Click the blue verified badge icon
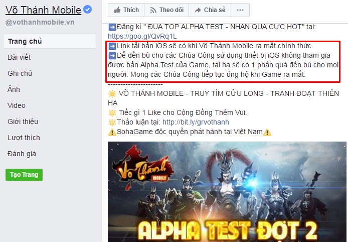Viewport: 348px width, 242px height. click(x=87, y=10)
